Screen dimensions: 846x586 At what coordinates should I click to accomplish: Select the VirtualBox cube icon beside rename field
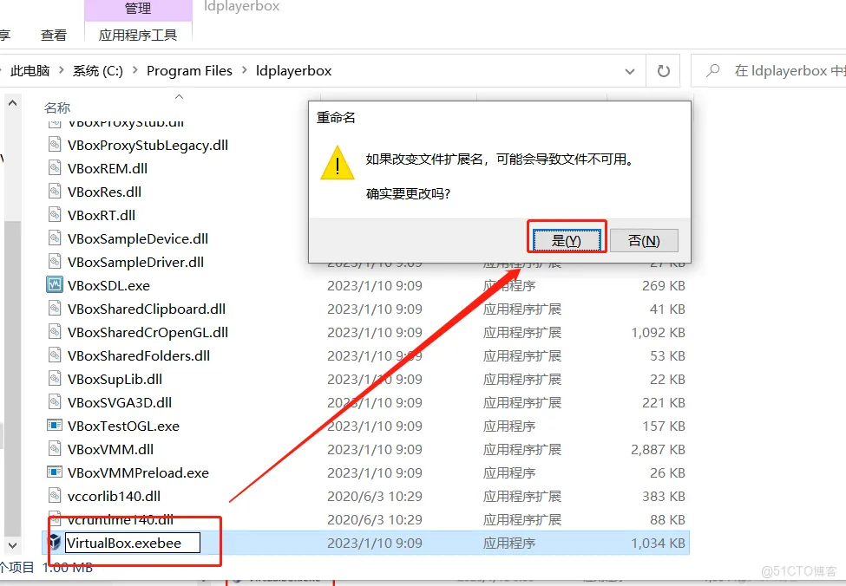(x=54, y=543)
